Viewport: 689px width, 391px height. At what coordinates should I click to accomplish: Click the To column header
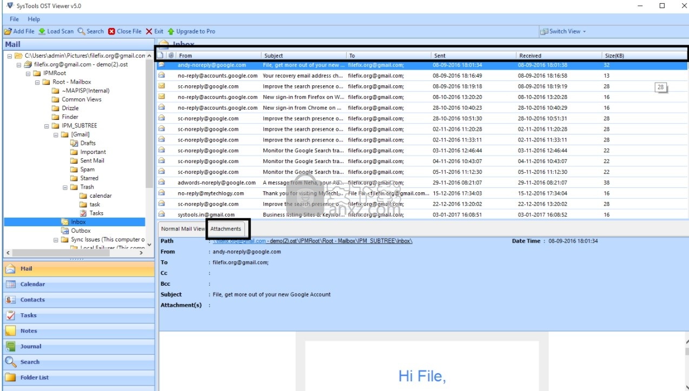pyautogui.click(x=389, y=55)
